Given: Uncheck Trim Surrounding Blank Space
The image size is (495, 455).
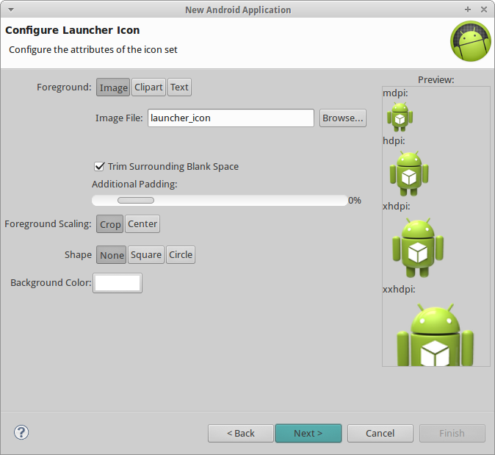Looking at the screenshot, I should click(x=99, y=166).
